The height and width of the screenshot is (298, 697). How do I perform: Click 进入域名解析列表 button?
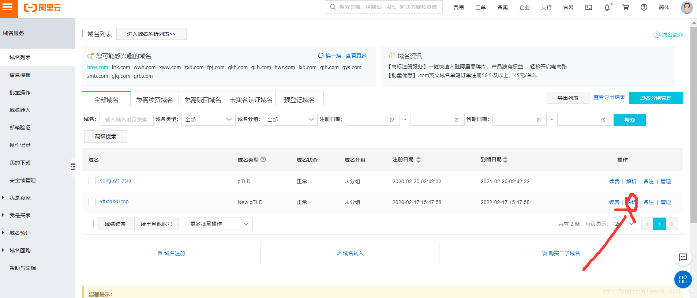(151, 34)
